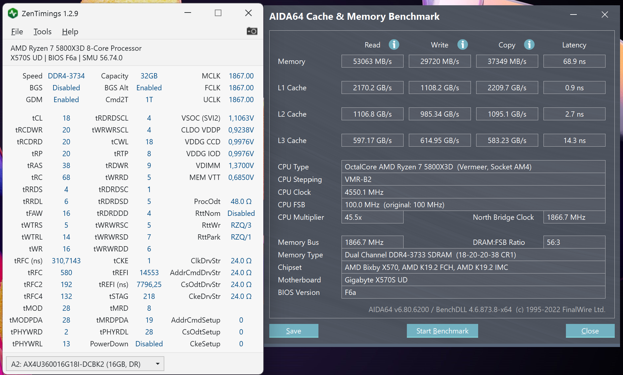Click the ZenTimings app logo icon
Screen dimensions: 623x375
(13, 14)
